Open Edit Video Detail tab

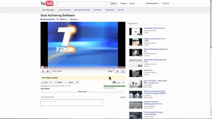tap(48, 10)
